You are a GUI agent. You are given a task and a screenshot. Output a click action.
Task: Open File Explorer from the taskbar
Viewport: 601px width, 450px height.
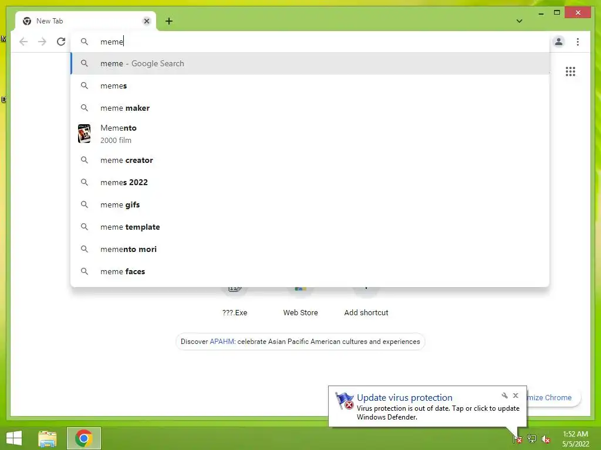[x=48, y=438]
